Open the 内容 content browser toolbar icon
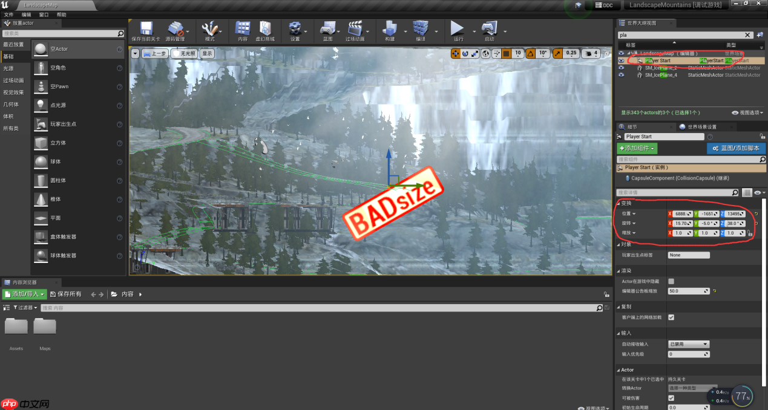The width and height of the screenshot is (768, 410). click(x=243, y=28)
